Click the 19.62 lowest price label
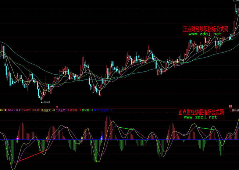 pos(46,102)
